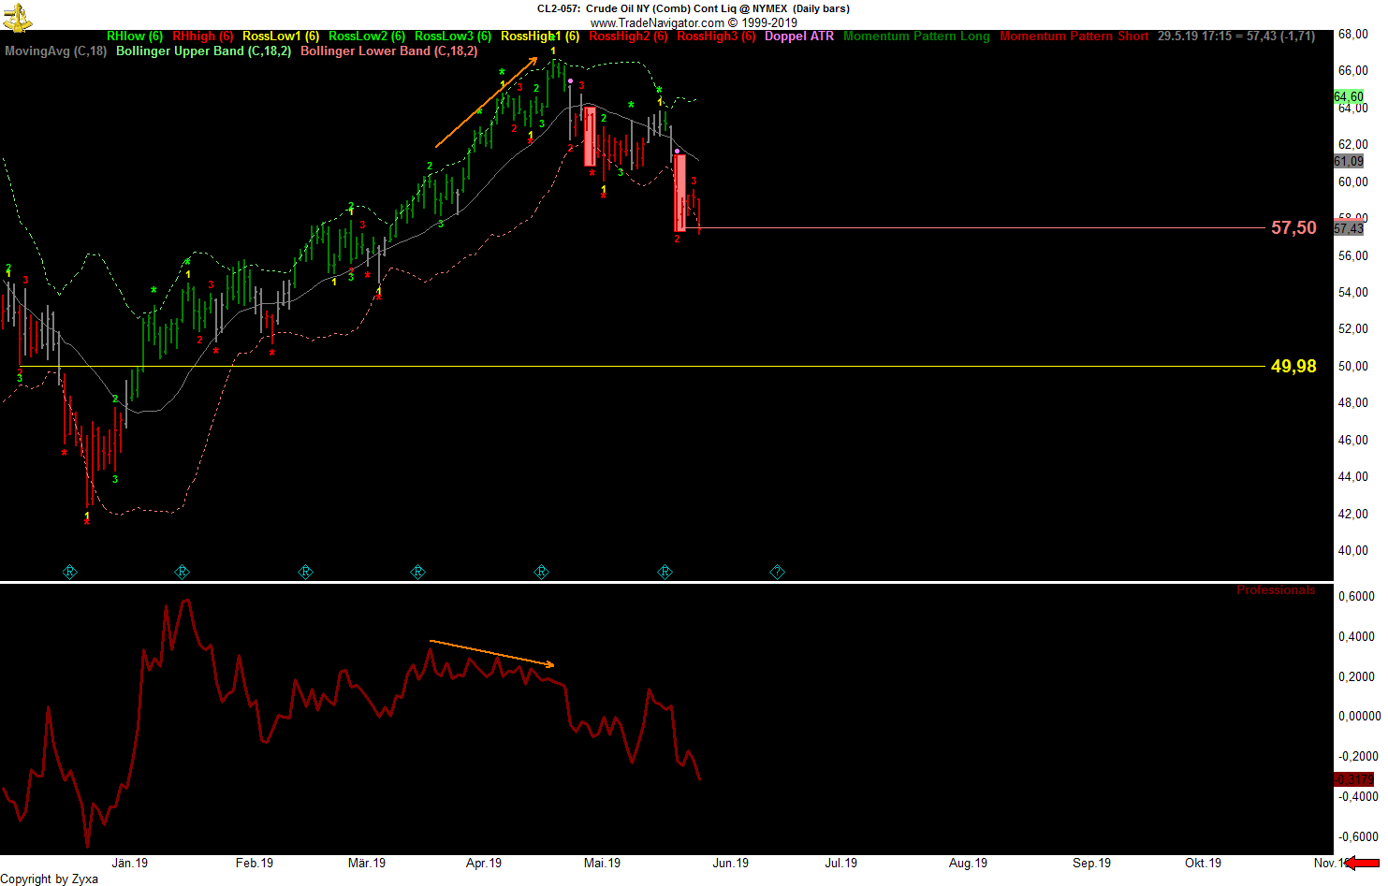Click the question-mark diamond marker near Jun.19
1388x886 pixels.
coord(777,572)
